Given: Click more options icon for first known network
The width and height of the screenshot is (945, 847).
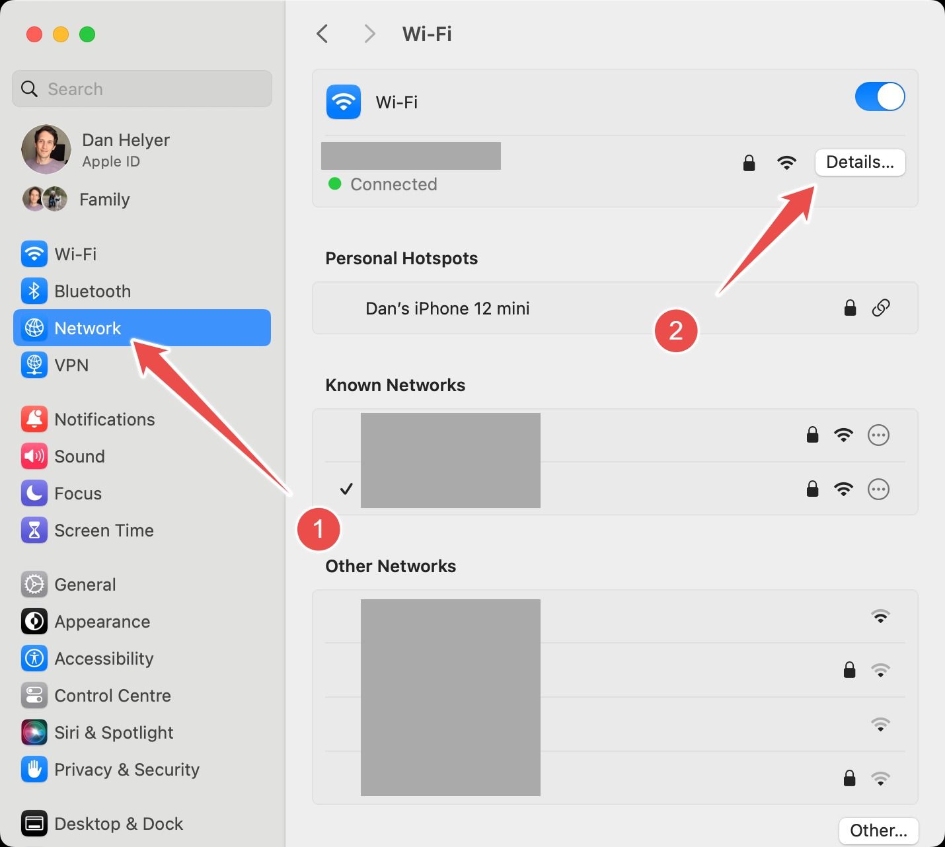Looking at the screenshot, I should click(878, 435).
